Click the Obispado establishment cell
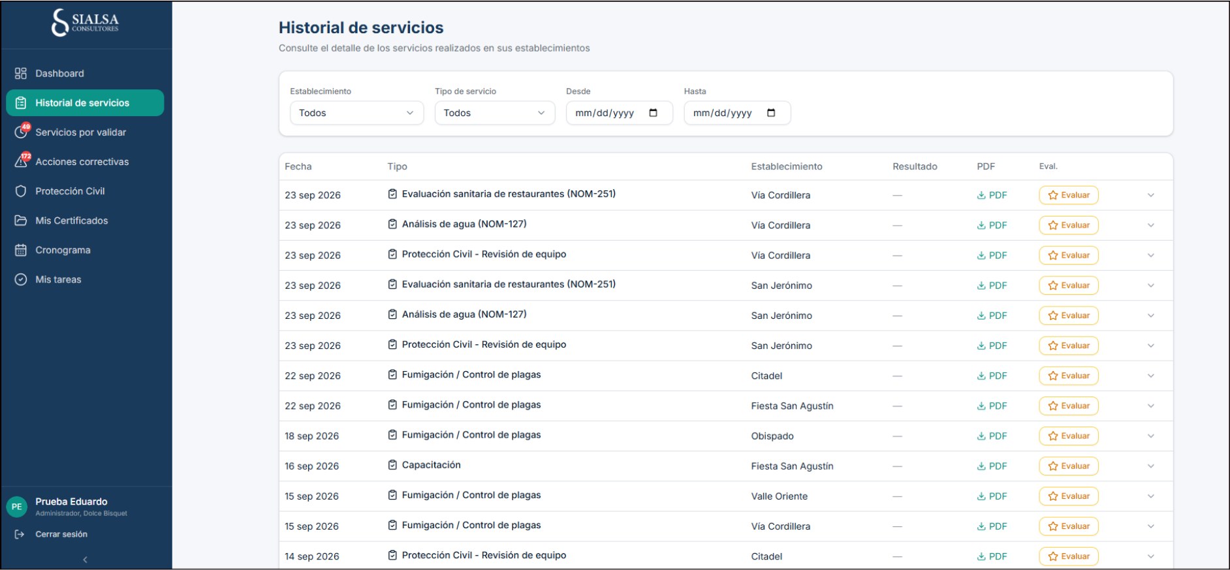Screen dimensions: 1230x570 (772, 436)
